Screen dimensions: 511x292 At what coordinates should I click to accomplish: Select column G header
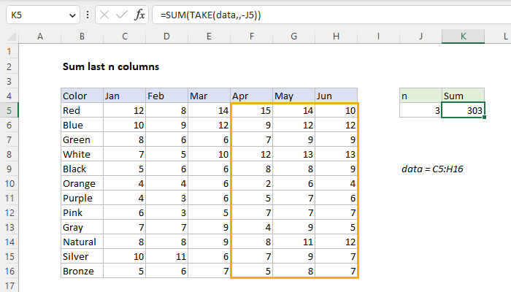pyautogui.click(x=294, y=36)
